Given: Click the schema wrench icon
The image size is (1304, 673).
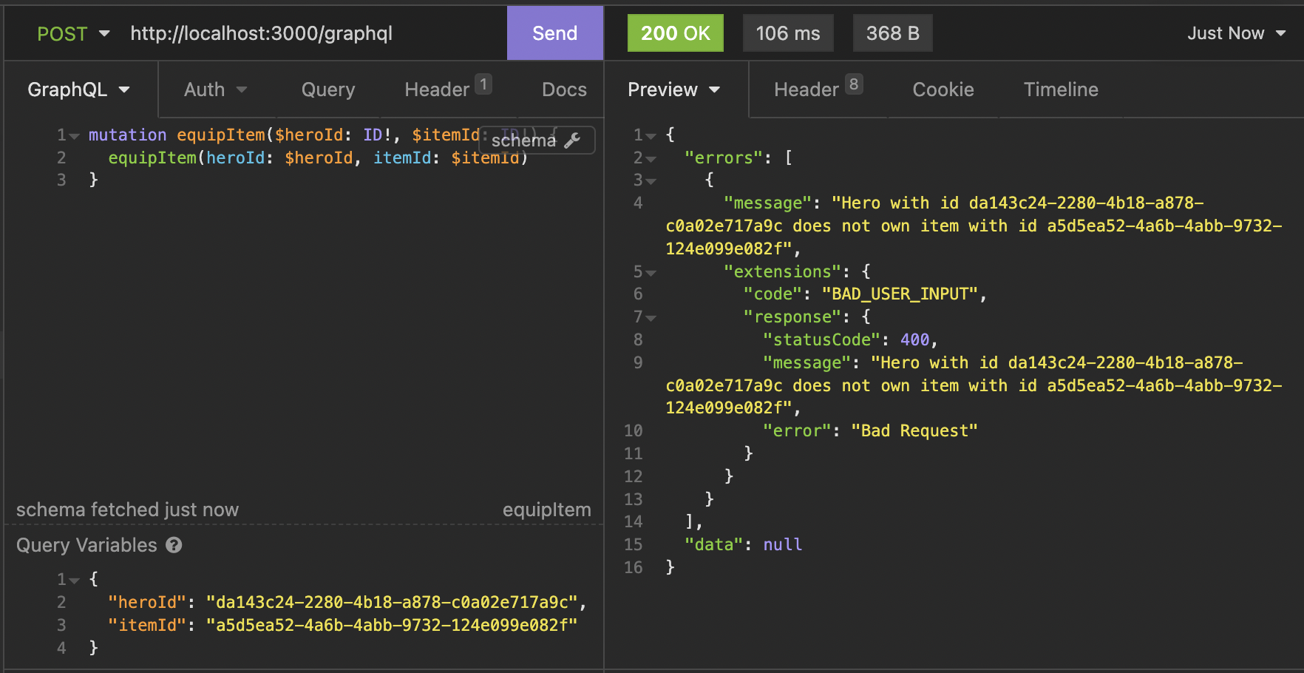Looking at the screenshot, I should click(572, 140).
